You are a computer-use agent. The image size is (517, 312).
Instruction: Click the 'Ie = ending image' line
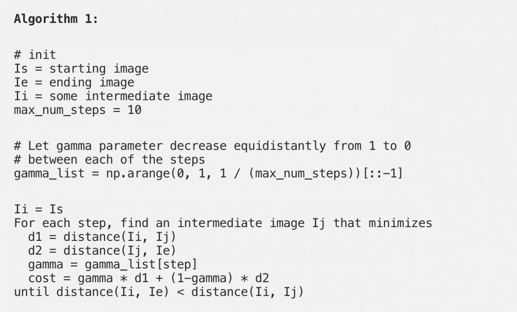(x=74, y=82)
